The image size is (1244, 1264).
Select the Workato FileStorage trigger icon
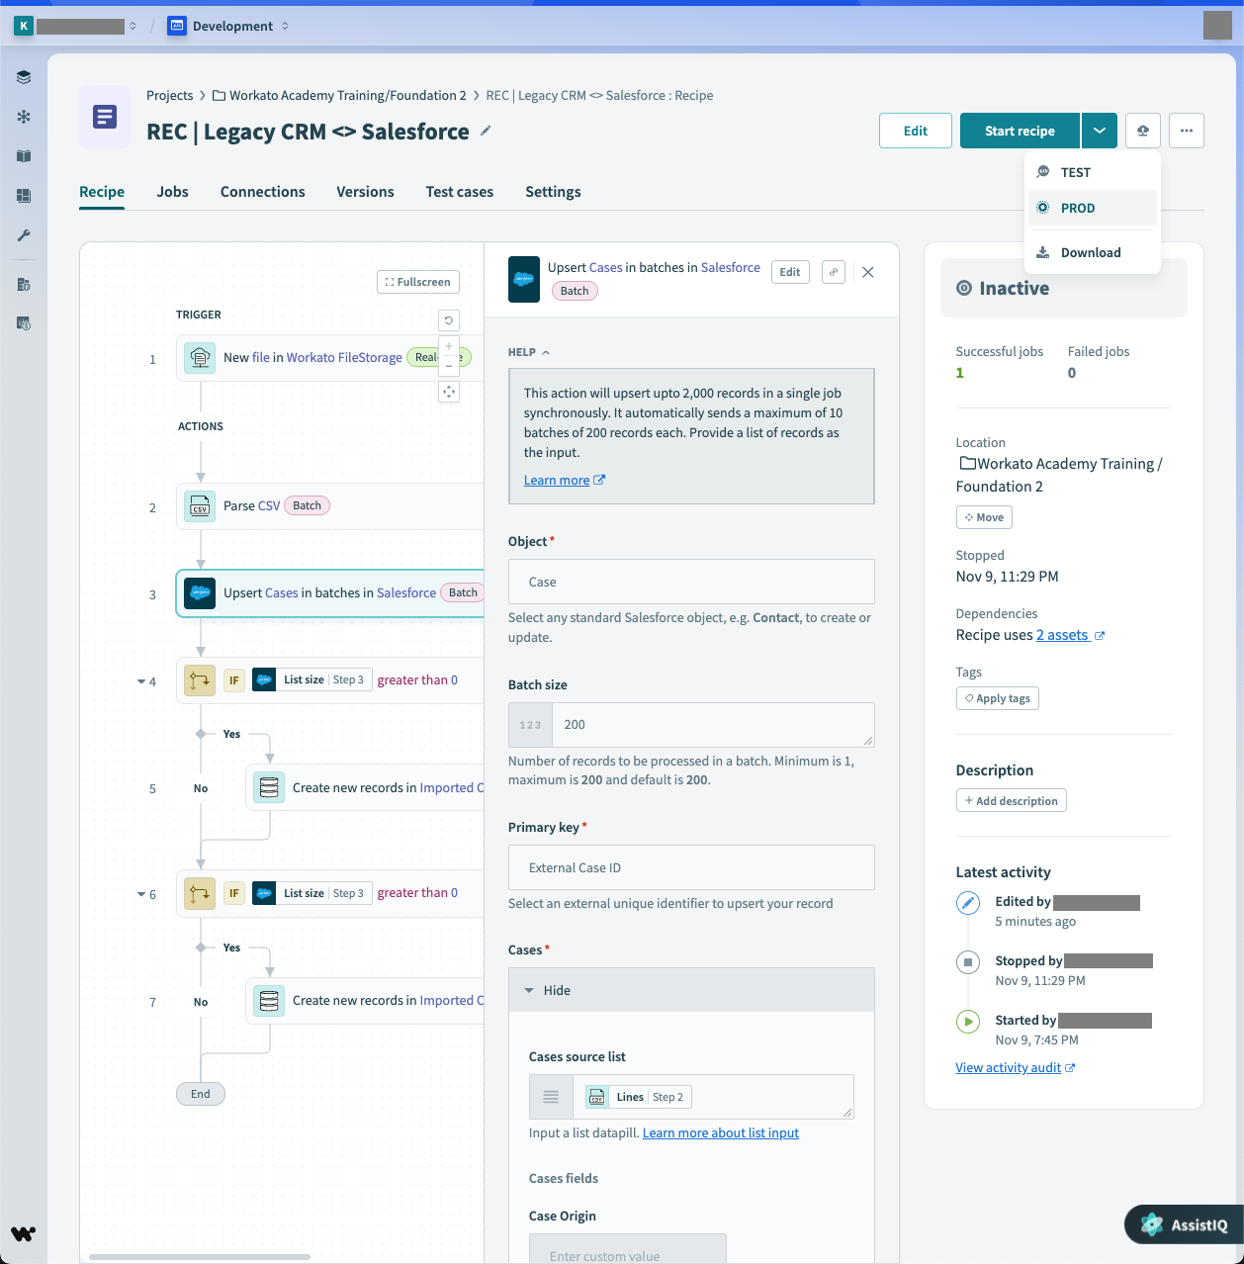coord(201,357)
